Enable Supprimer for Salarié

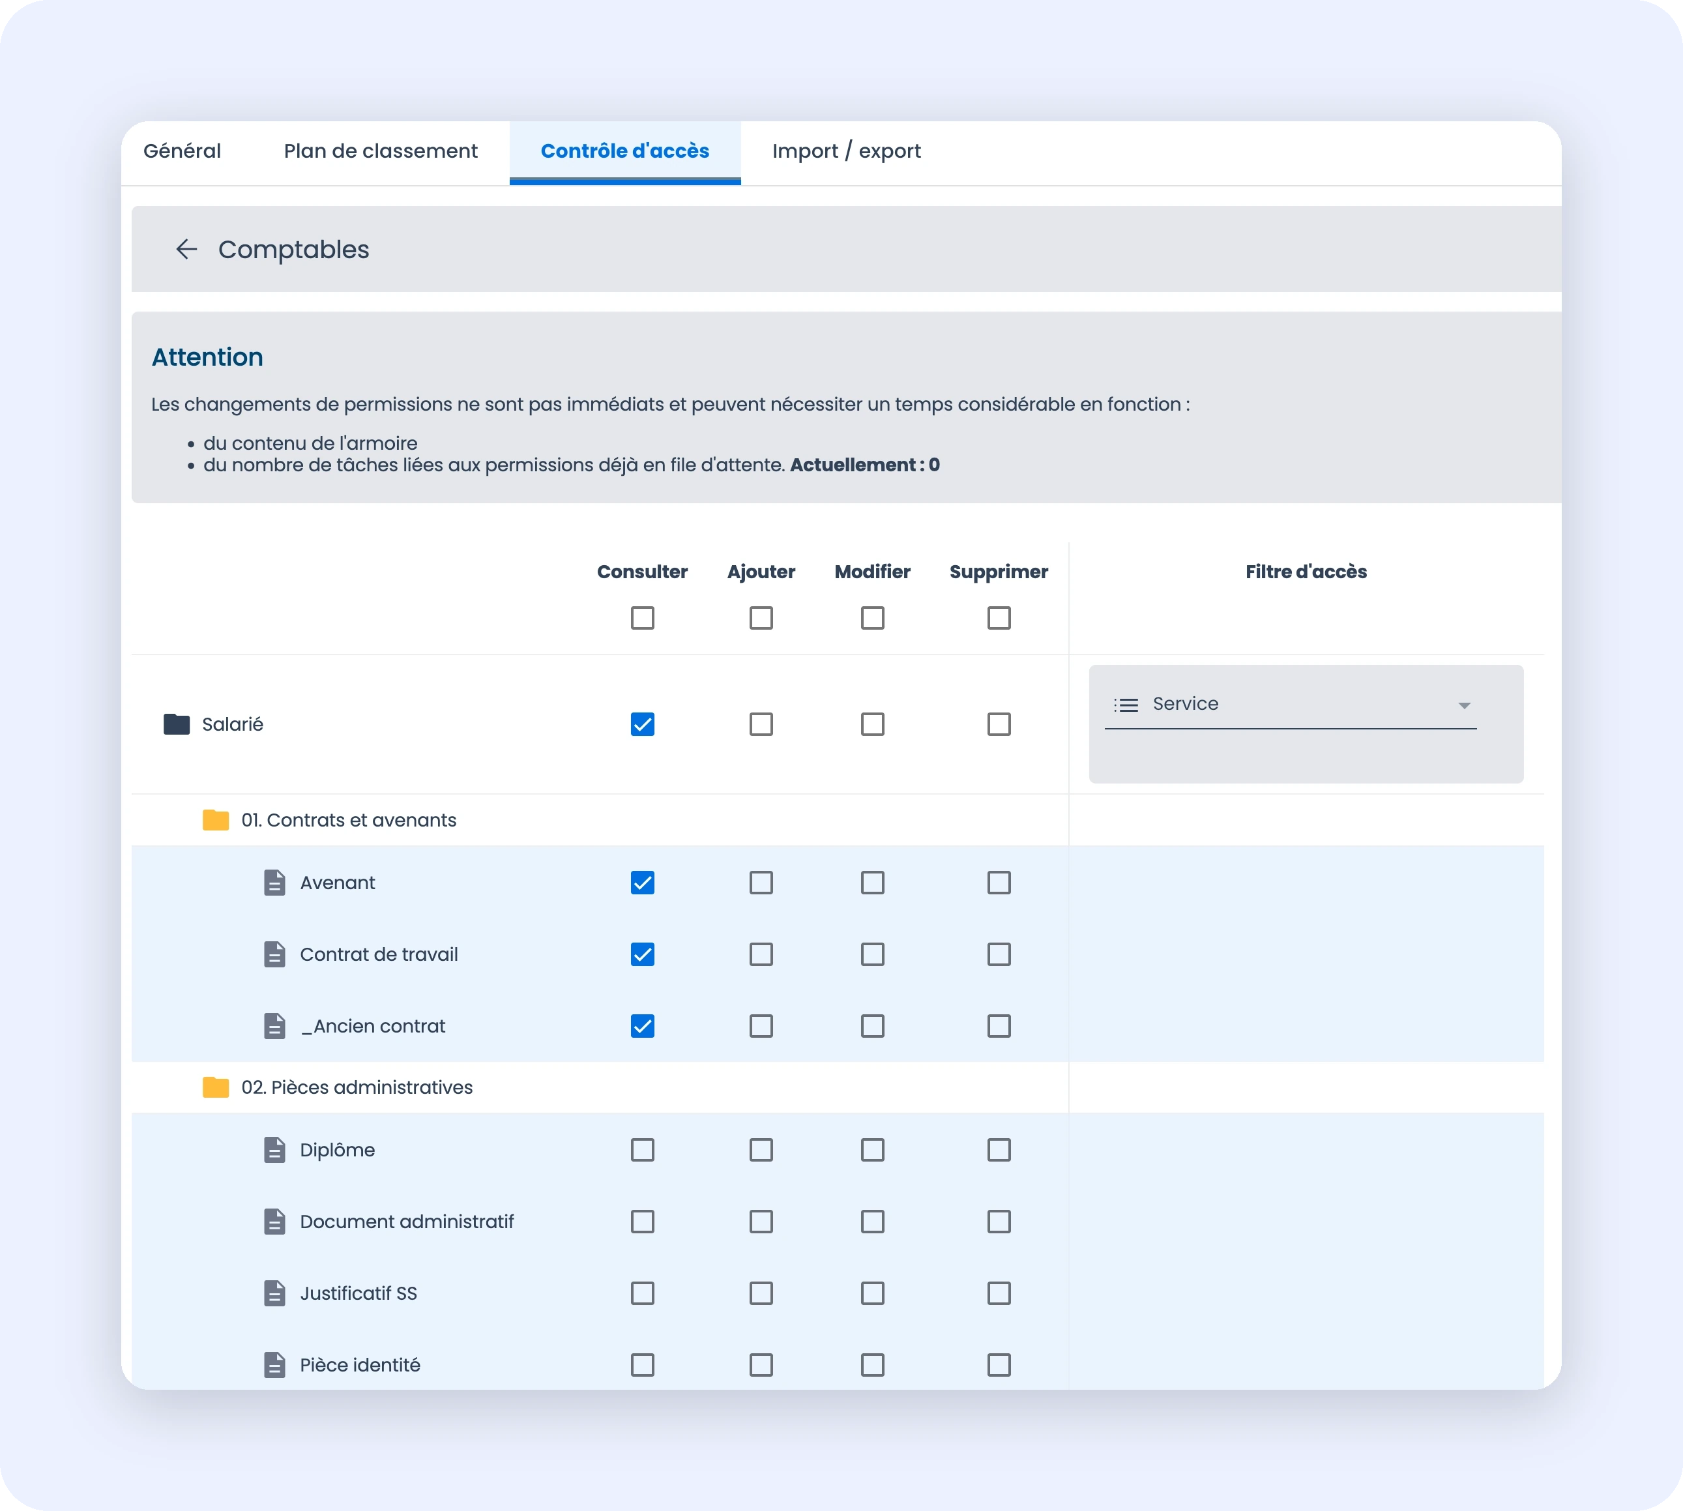(999, 725)
